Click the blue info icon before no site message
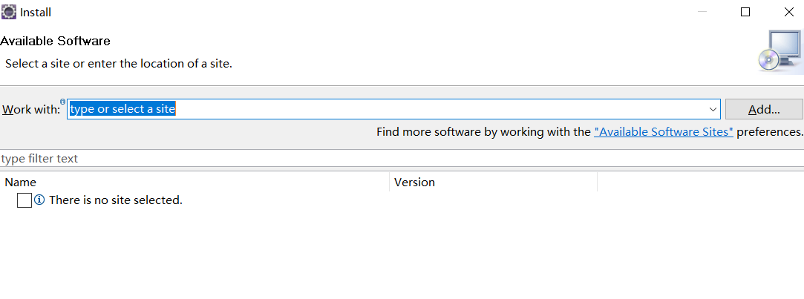Image resolution: width=804 pixels, height=299 pixels. pyautogui.click(x=39, y=200)
